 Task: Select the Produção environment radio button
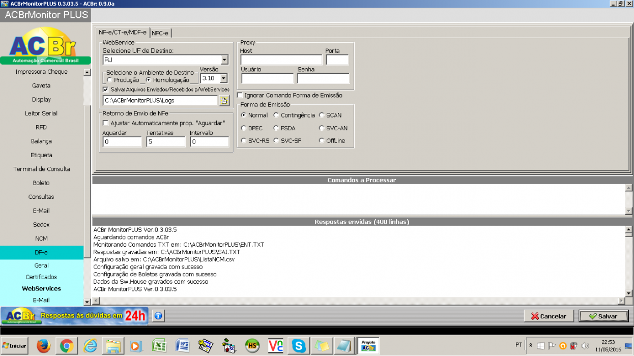[109, 80]
